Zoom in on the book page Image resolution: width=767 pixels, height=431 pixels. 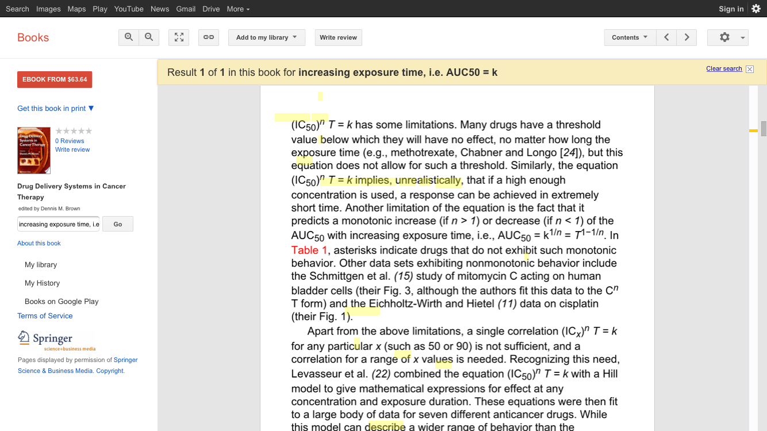(129, 37)
